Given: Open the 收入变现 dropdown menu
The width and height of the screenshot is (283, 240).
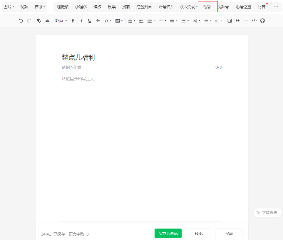Looking at the screenshot, I should (188, 7).
